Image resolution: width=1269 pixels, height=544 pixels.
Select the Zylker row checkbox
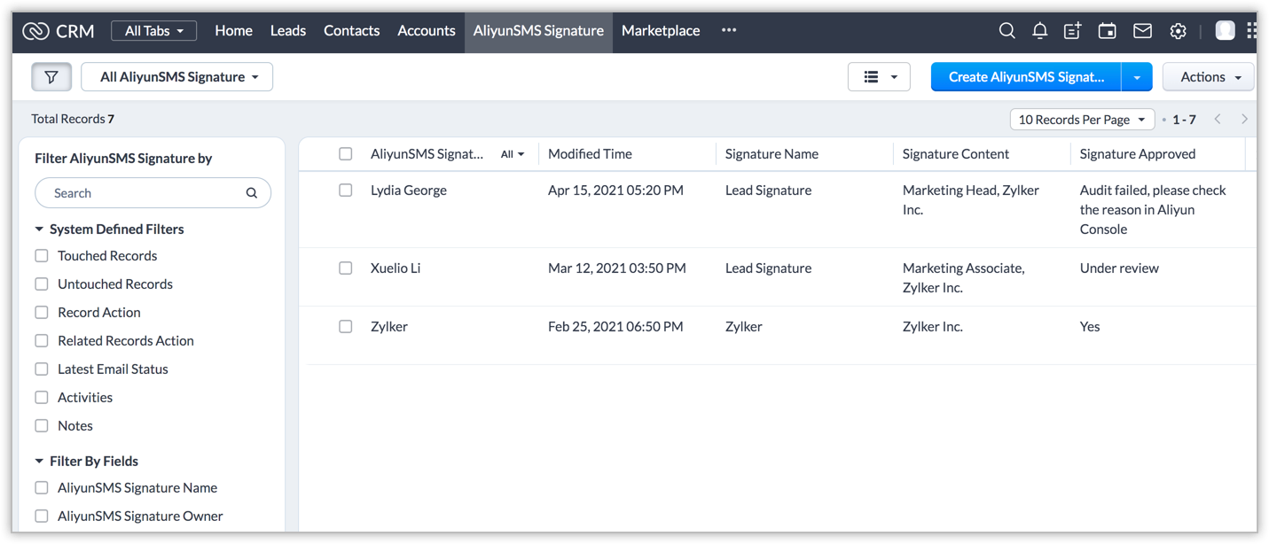point(346,327)
